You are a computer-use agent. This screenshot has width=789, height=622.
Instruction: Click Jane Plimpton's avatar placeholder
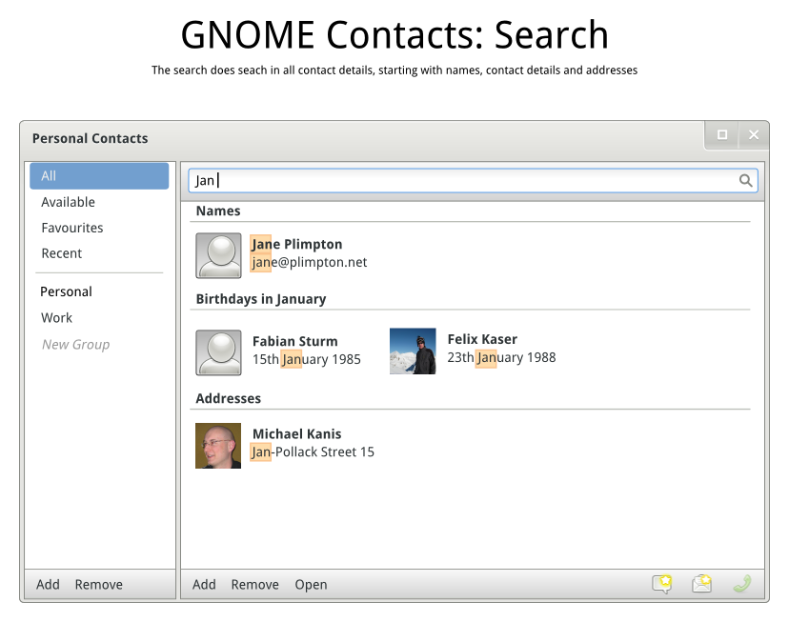pos(218,255)
